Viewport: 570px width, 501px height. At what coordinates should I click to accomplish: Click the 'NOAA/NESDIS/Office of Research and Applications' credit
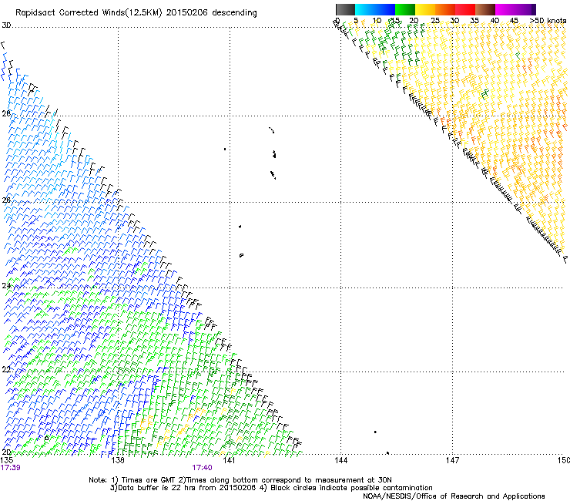[454, 496]
